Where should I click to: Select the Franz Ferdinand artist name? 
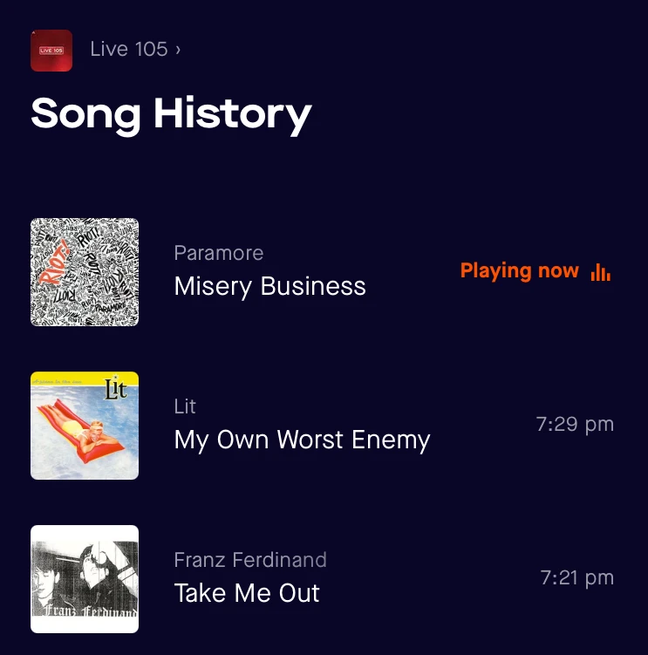click(250, 560)
